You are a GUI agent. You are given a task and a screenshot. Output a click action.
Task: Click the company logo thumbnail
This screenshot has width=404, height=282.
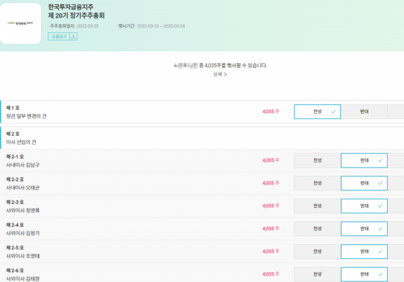20,24
